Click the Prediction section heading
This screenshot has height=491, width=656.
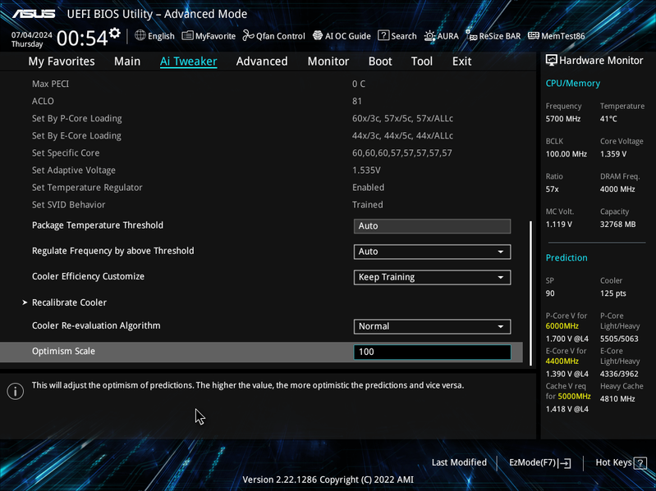(567, 257)
